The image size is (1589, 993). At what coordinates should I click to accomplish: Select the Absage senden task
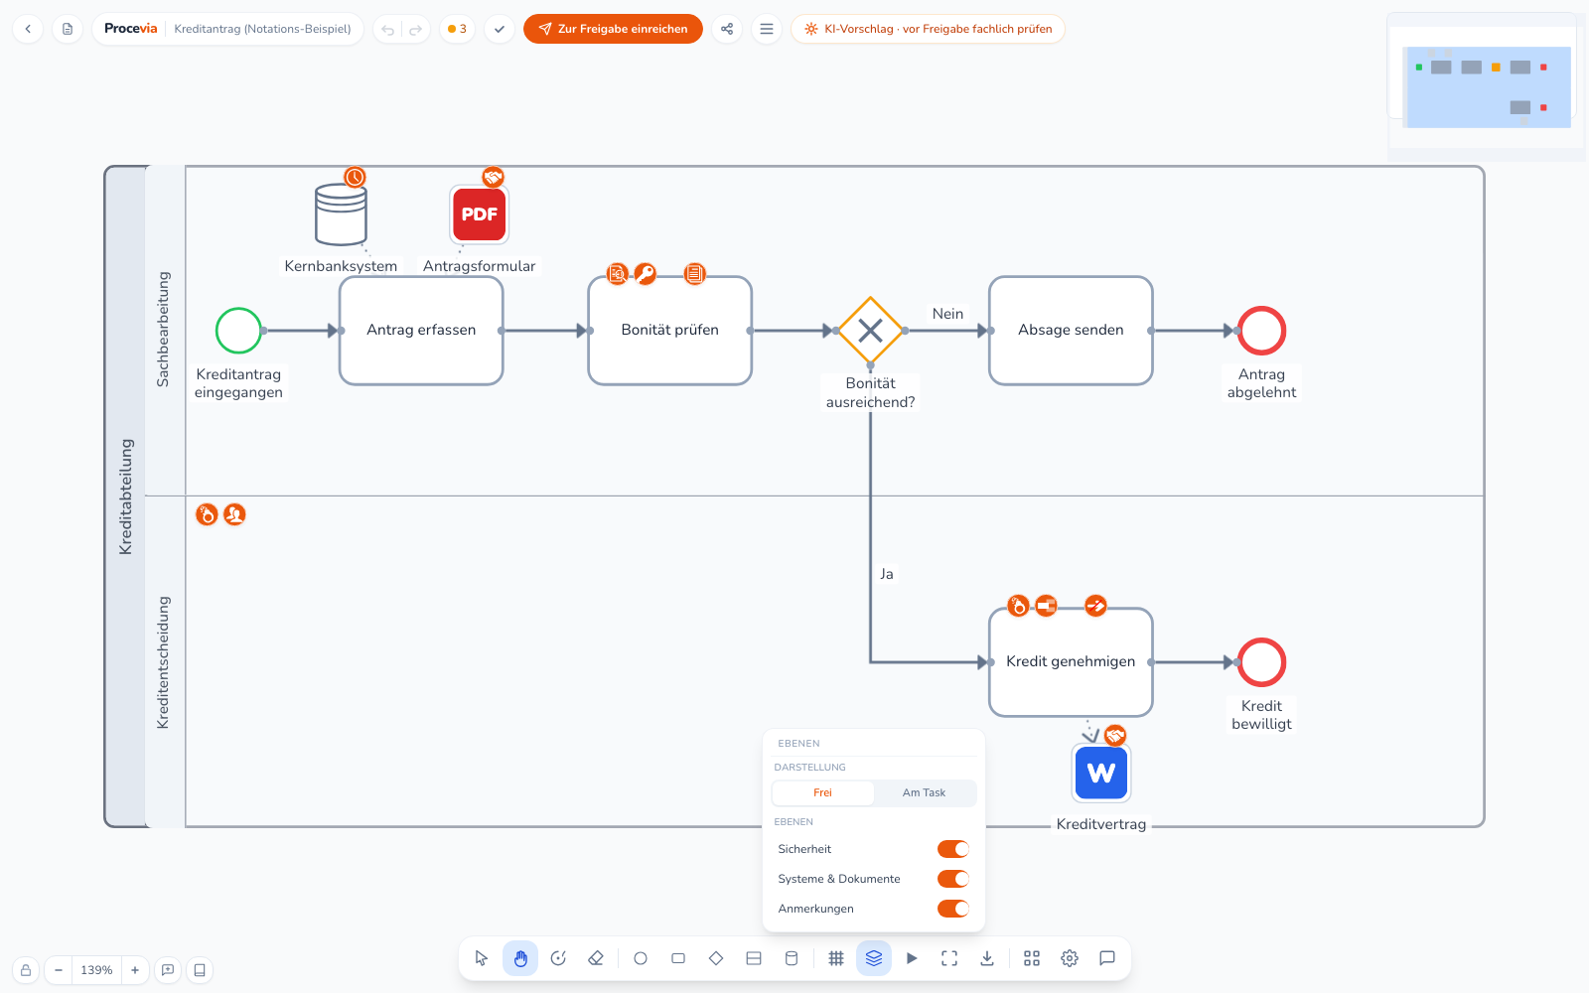1071,331
